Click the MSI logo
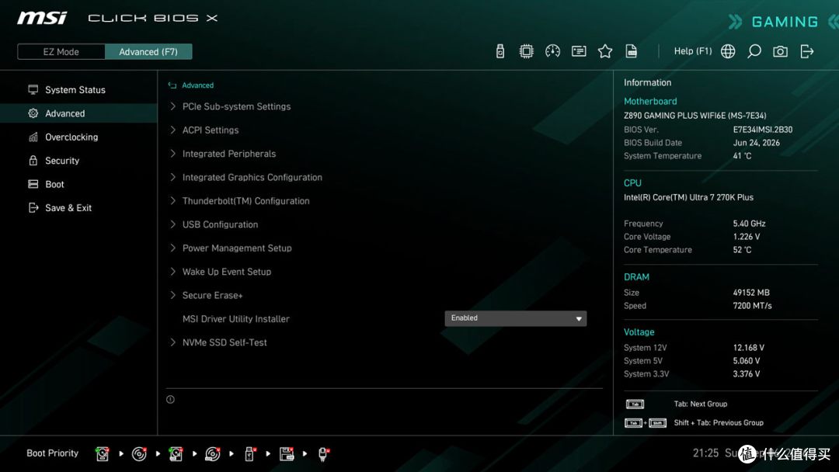Screen dimensions: 839x472 pyautogui.click(x=42, y=18)
